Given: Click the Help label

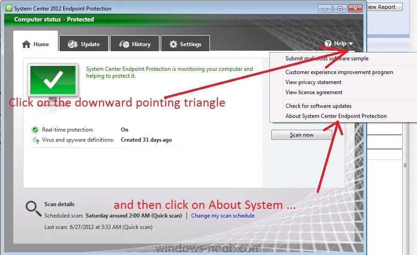Looking at the screenshot, I should [340, 43].
